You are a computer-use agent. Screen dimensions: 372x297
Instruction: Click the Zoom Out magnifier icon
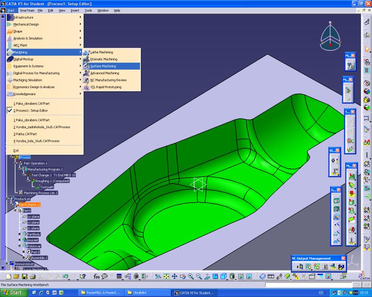point(199,277)
